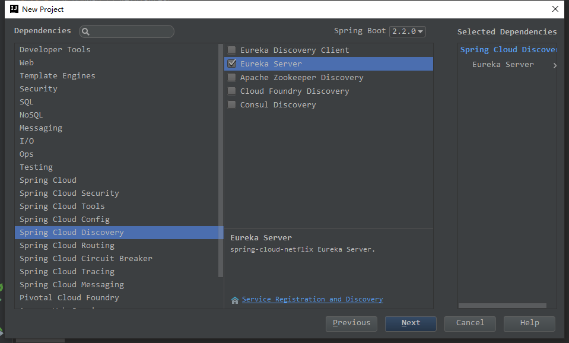The width and height of the screenshot is (569, 343).
Task: Click the IntelliJ logo in title bar
Action: (x=14, y=9)
